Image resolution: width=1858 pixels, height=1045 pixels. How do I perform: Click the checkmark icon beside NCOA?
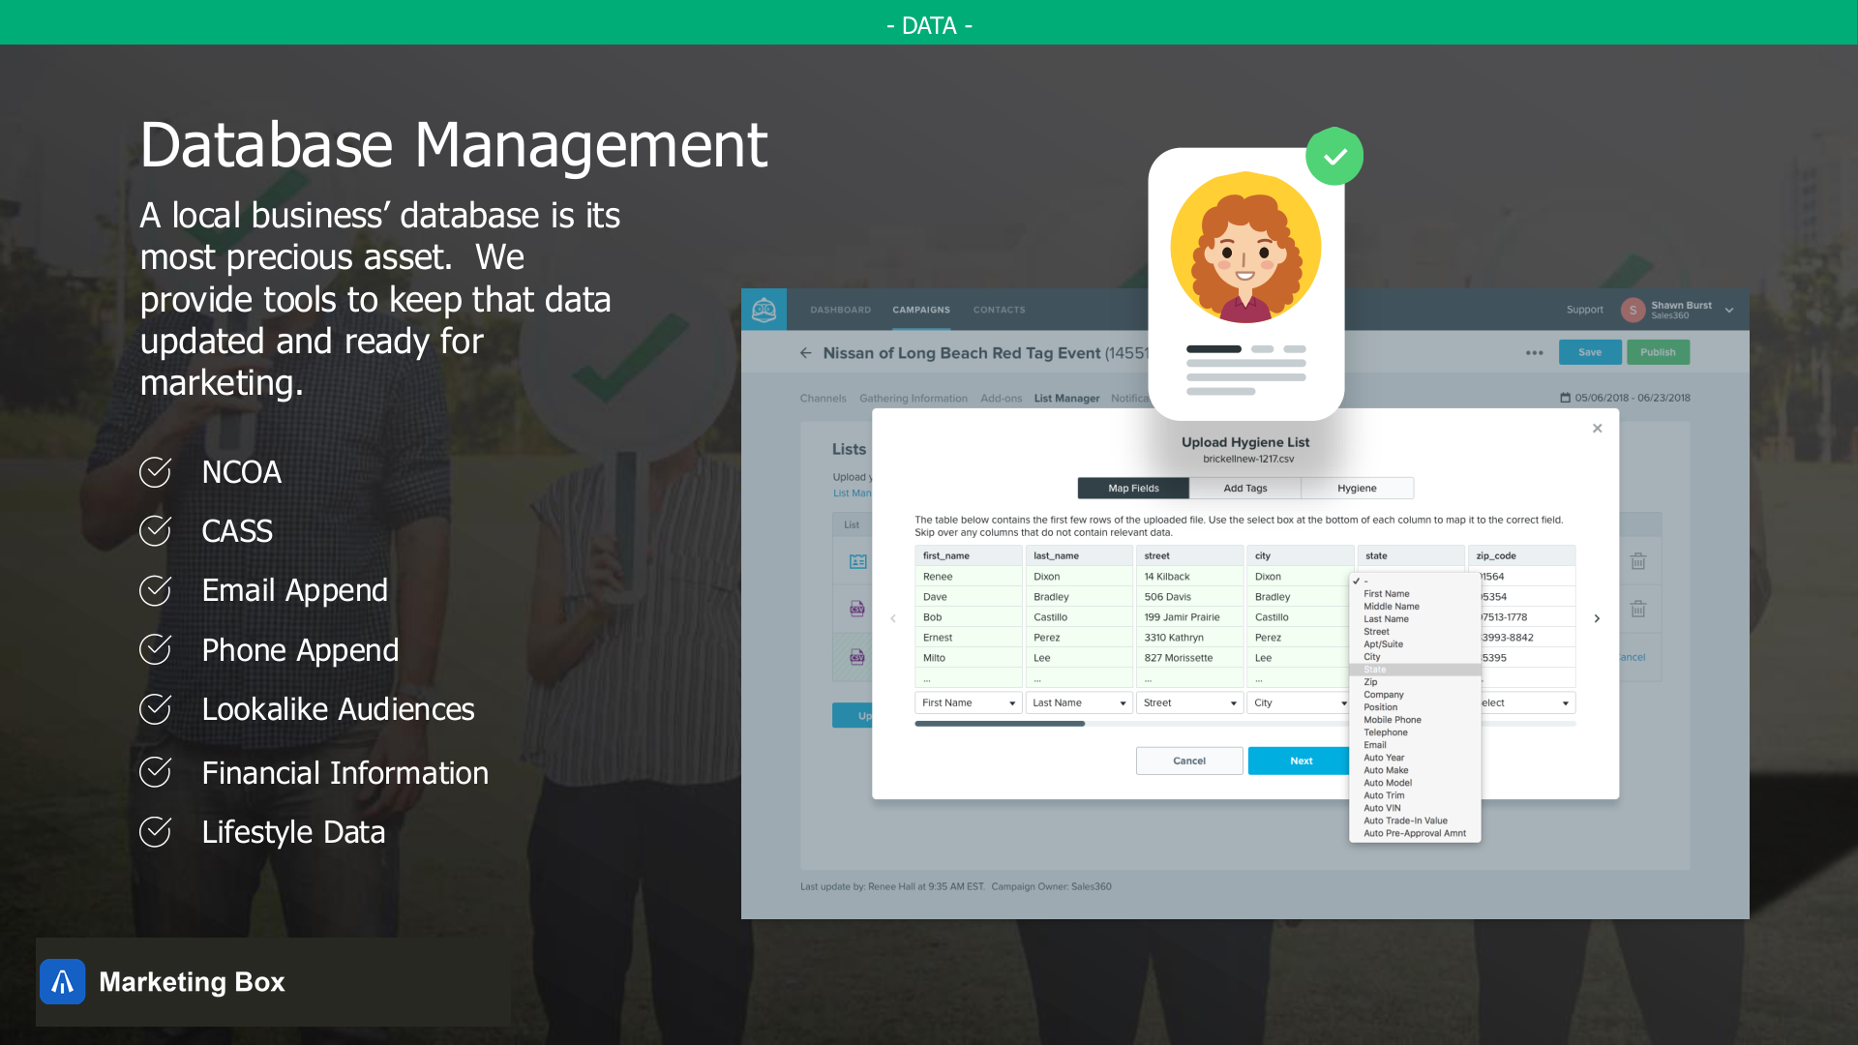pyautogui.click(x=155, y=471)
